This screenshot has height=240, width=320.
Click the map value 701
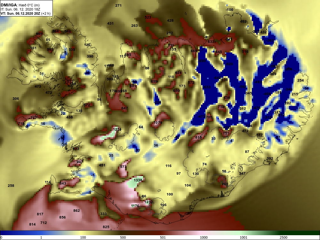pos(225,184)
